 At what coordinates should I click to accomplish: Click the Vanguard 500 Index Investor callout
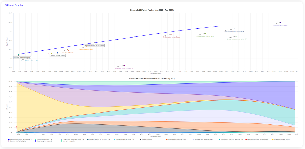pyautogui.click(x=58, y=55)
